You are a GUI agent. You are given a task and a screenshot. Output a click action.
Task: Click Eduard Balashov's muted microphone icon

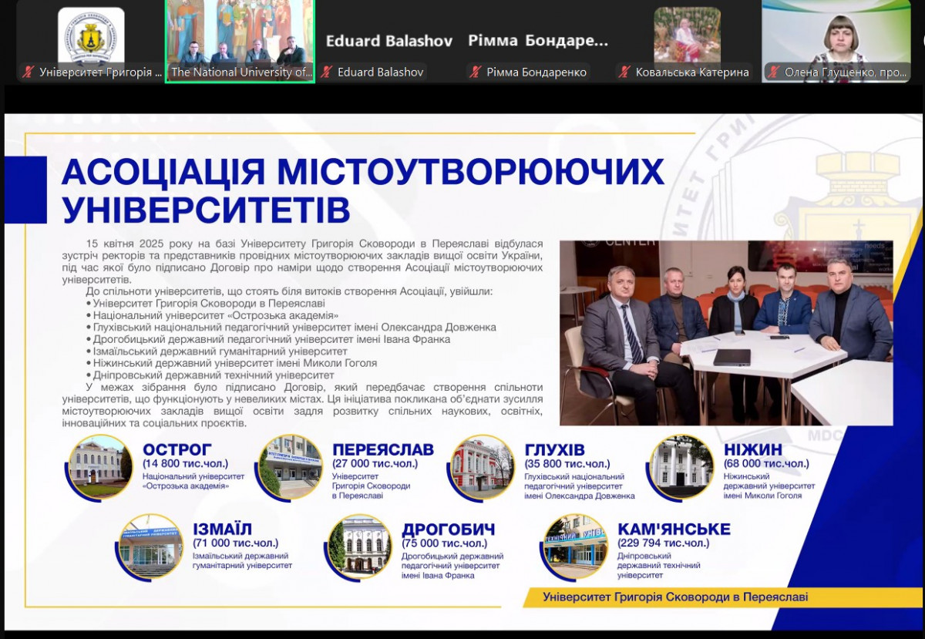click(327, 72)
